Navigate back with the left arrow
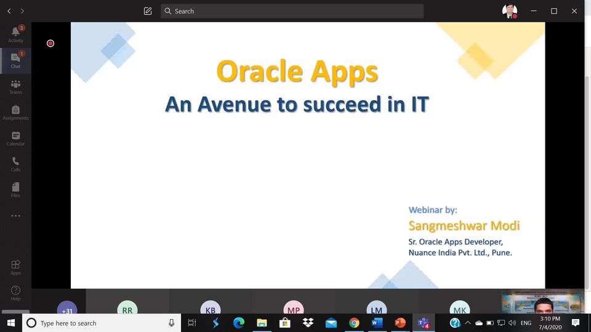This screenshot has height=332, width=591. (9, 11)
